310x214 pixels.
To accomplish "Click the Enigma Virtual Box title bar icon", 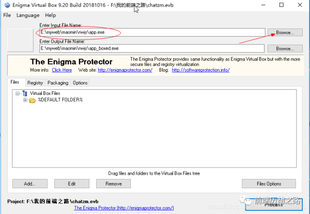I will (x=6, y=5).
